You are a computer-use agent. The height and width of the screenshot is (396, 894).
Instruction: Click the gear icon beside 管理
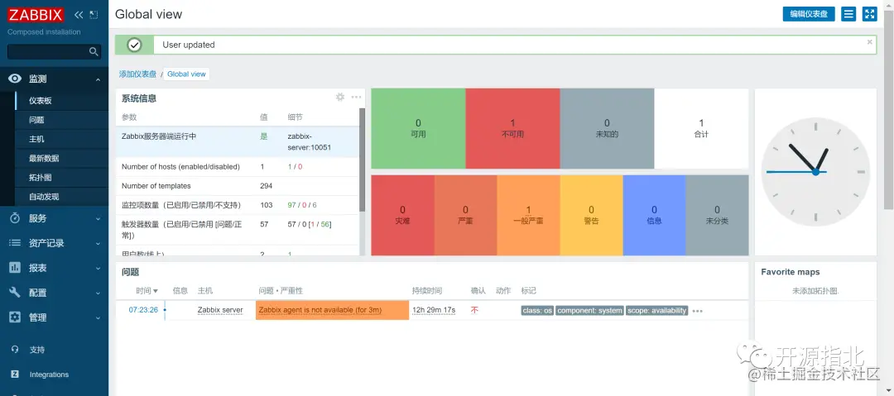[16, 317]
